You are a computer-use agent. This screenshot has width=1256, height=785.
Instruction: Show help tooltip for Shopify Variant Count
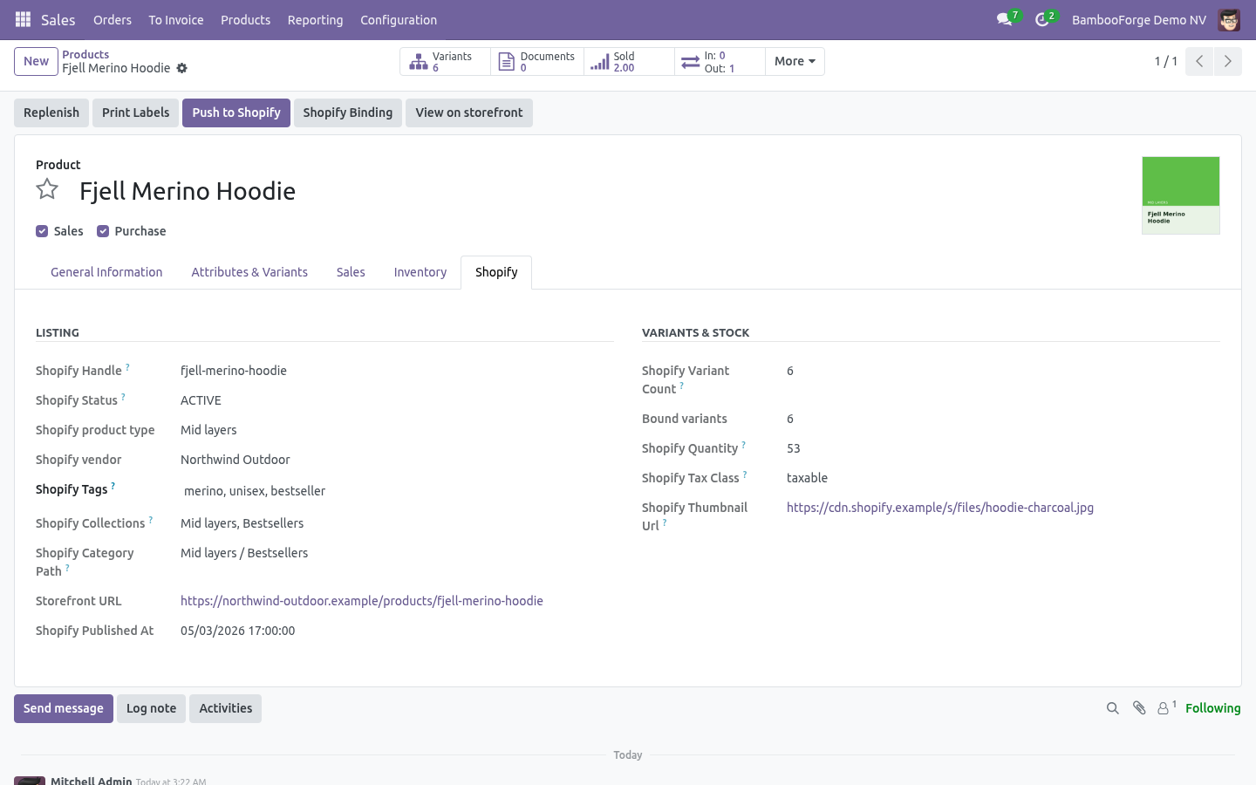click(681, 386)
